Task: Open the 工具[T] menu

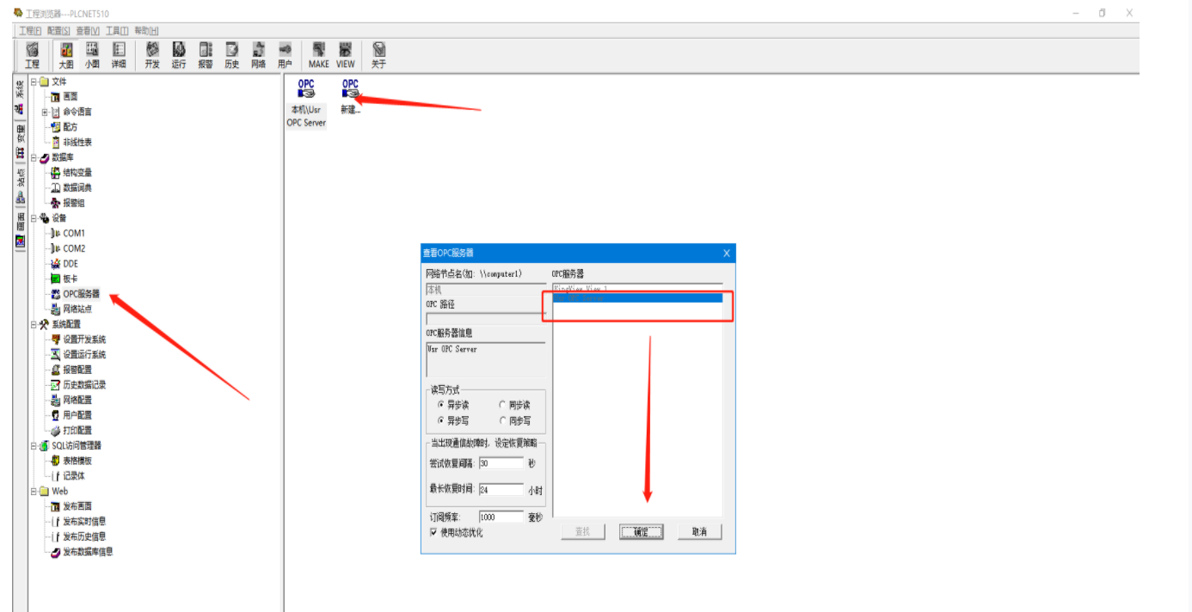Action: tap(117, 30)
